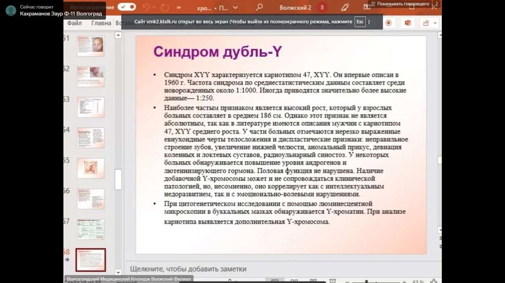The width and height of the screenshot is (505, 283).
Task: Expand the quick access toolbar overflow chevrons
Action: tap(180, 7)
